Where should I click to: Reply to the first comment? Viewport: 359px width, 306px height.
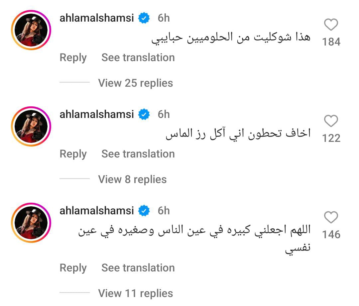pyautogui.click(x=73, y=57)
